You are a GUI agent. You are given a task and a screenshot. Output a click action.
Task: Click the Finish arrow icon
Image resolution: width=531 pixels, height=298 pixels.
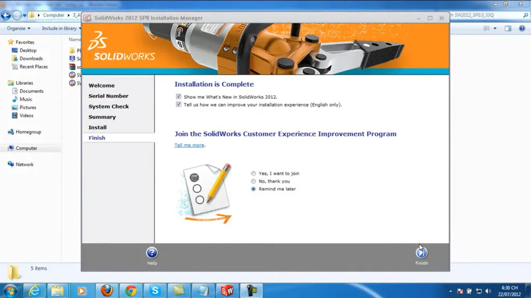tap(422, 252)
